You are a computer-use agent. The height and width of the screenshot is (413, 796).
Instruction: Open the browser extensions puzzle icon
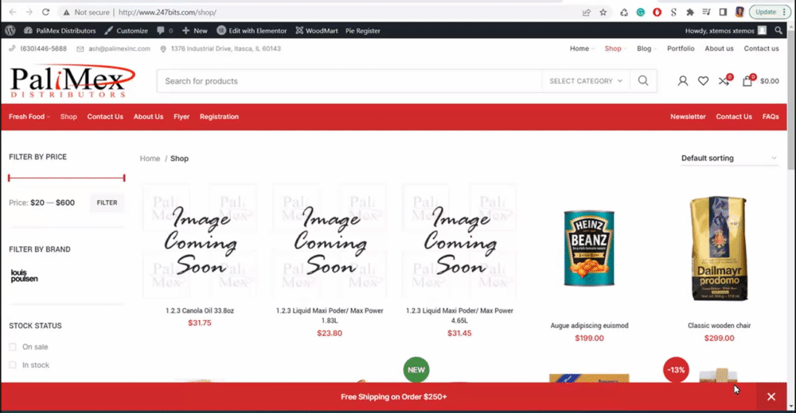[690, 12]
